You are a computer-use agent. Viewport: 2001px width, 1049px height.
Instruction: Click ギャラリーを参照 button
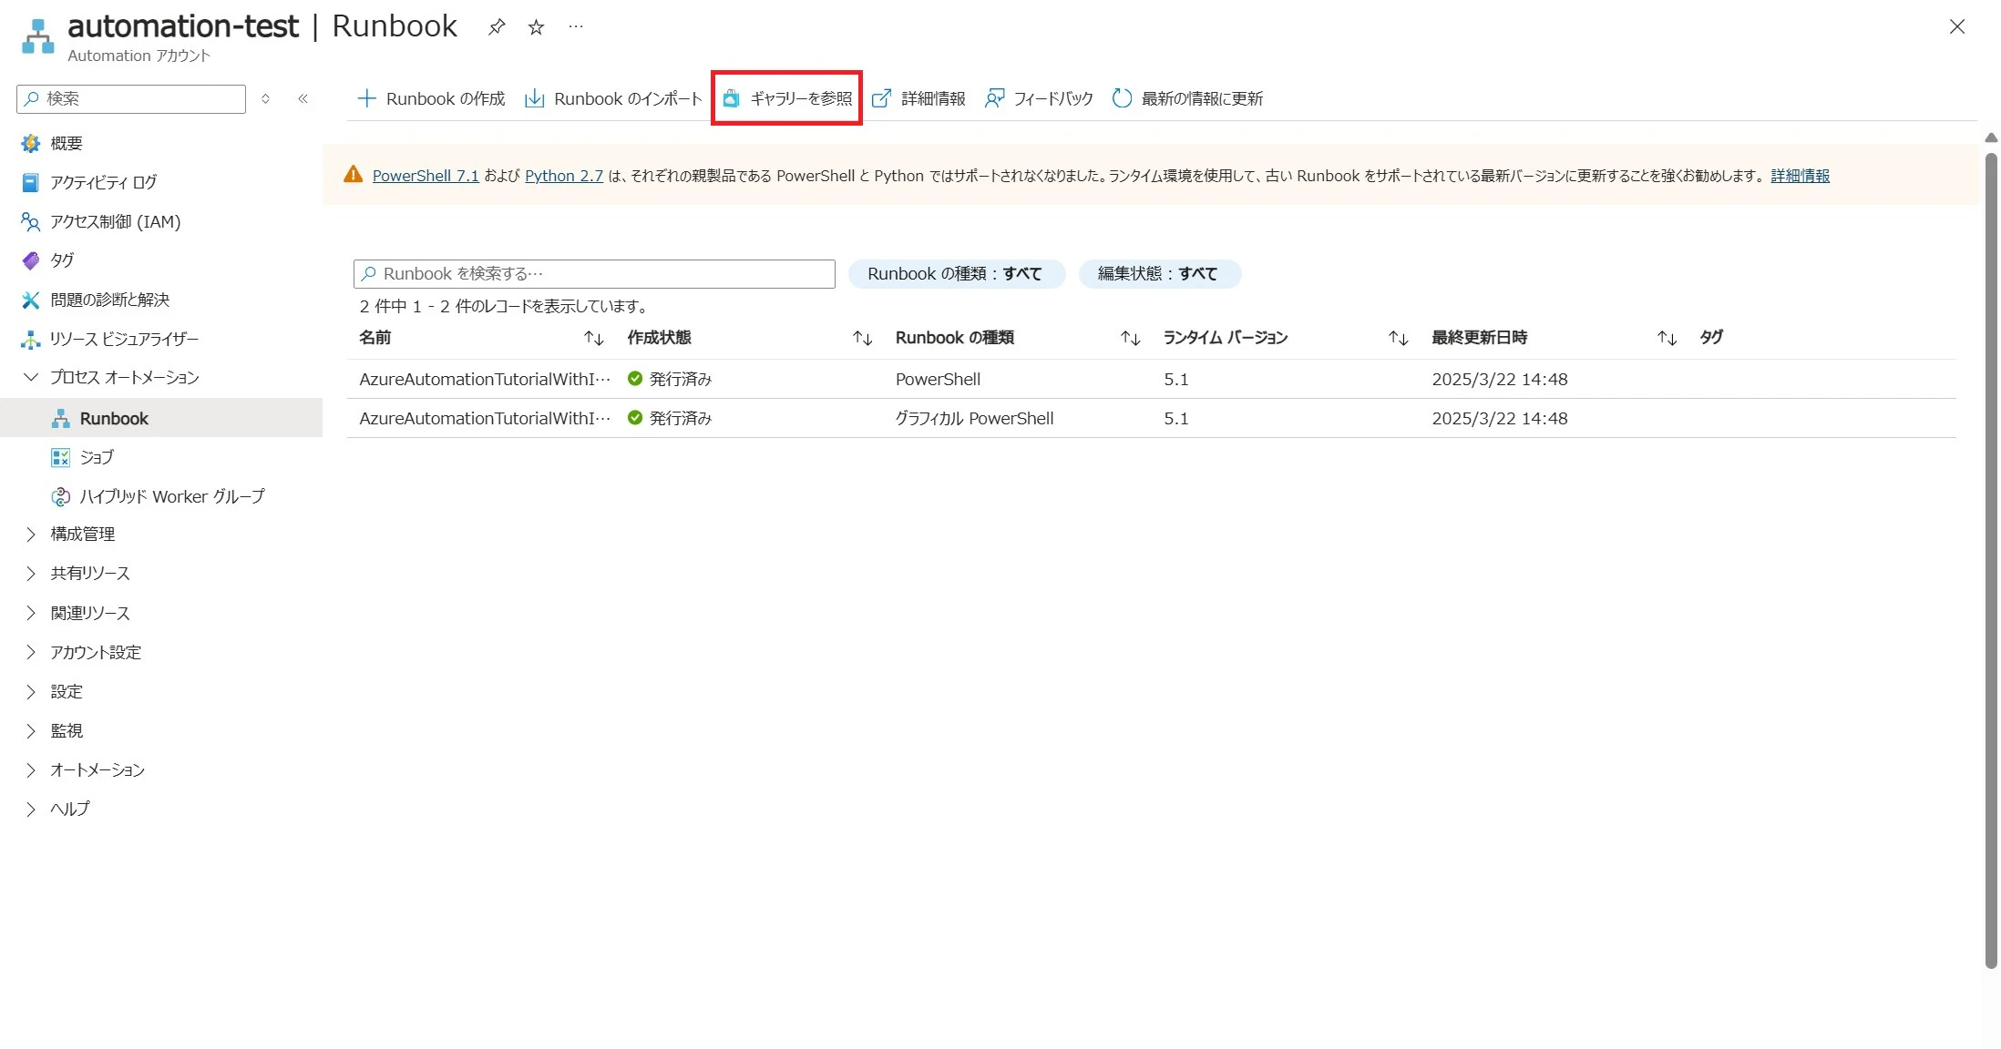click(787, 98)
